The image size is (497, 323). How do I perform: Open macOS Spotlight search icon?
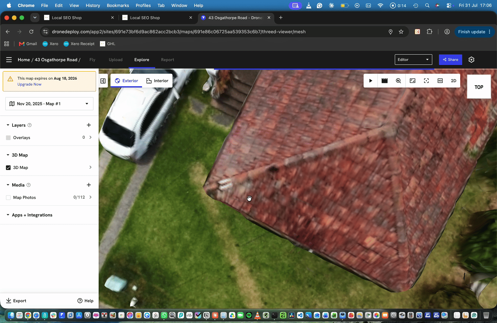(x=427, y=5)
